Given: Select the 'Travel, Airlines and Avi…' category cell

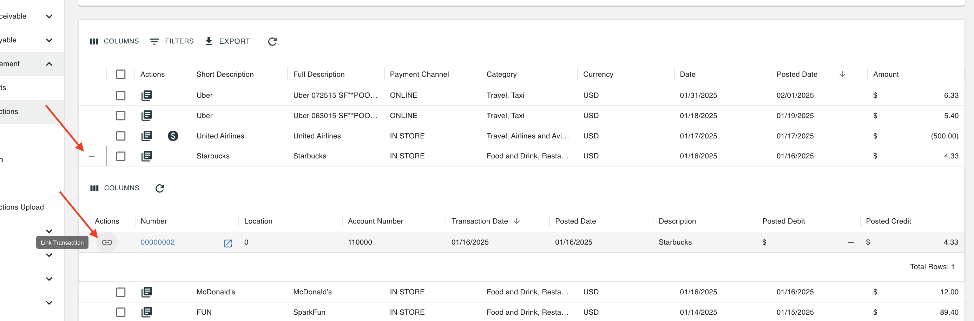Looking at the screenshot, I should pos(528,136).
